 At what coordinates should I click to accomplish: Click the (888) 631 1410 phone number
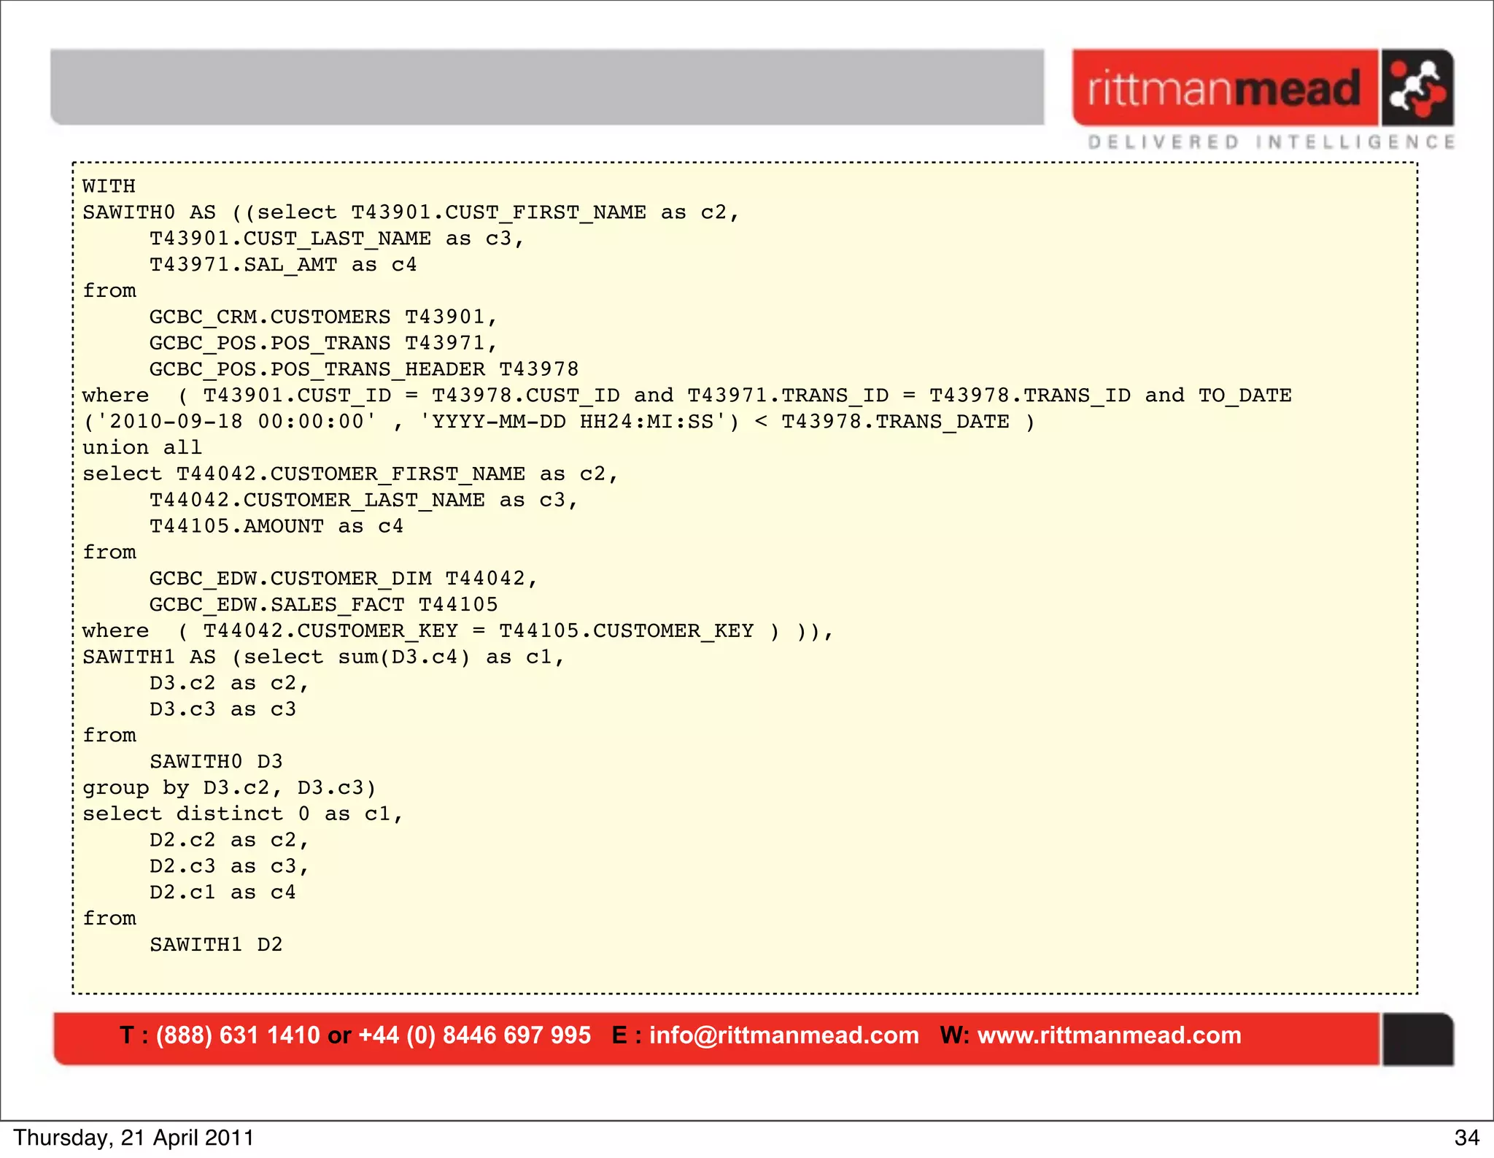tap(238, 1035)
